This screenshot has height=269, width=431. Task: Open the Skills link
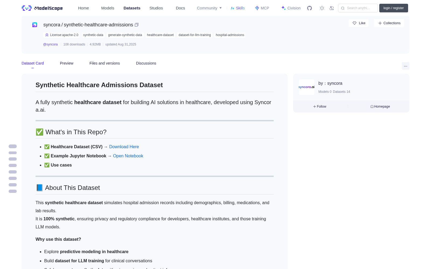[x=238, y=8]
